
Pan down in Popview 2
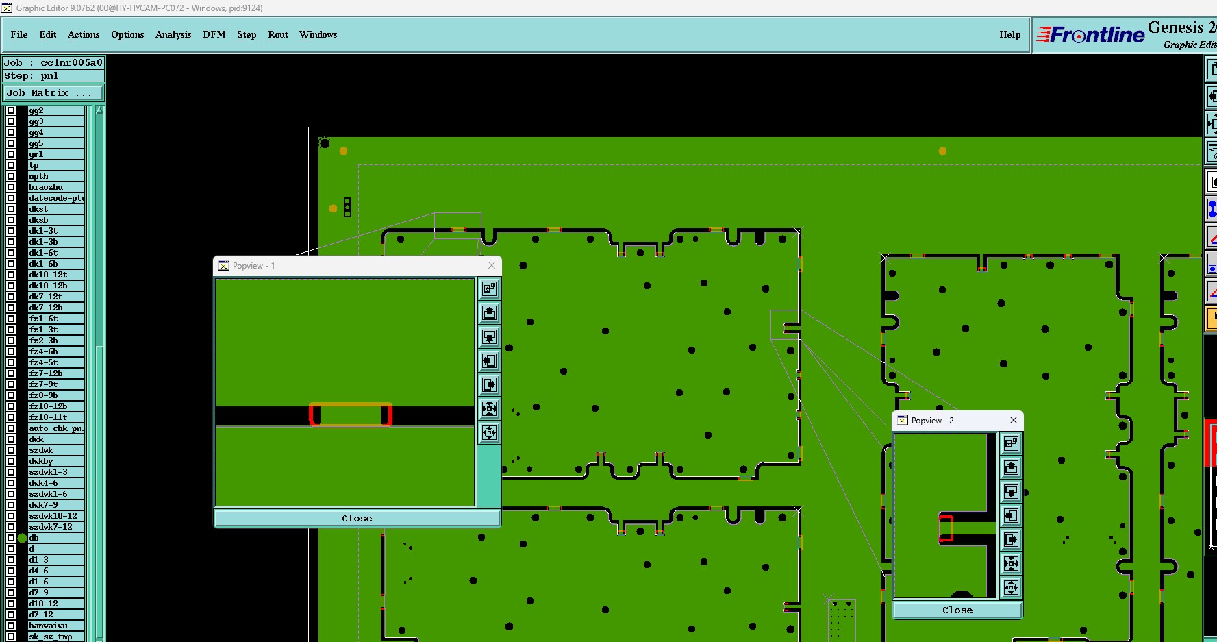[1011, 492]
